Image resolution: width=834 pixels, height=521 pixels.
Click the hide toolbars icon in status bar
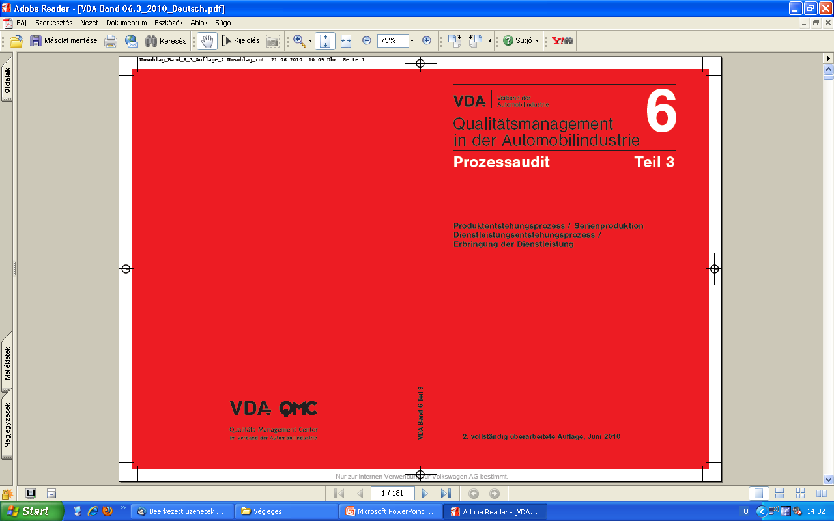coord(51,494)
